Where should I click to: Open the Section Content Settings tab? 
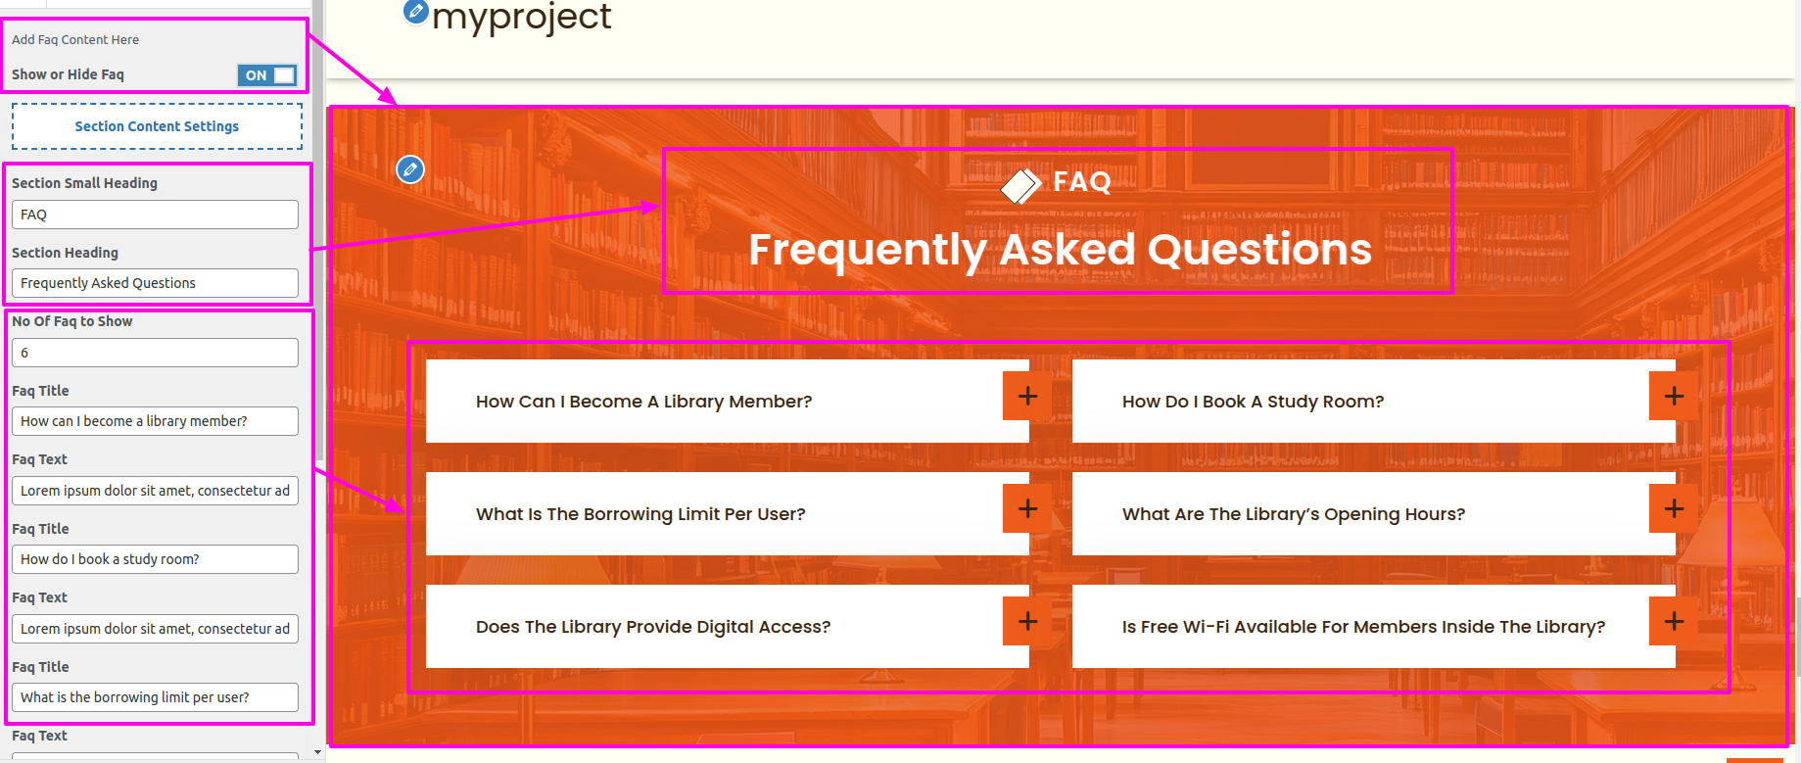point(157,126)
